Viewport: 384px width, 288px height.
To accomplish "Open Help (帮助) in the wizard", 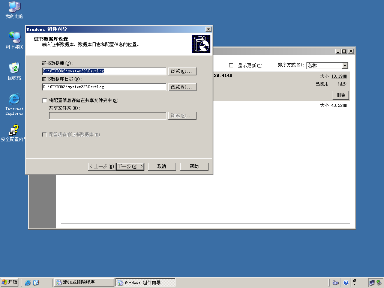I will [194, 166].
